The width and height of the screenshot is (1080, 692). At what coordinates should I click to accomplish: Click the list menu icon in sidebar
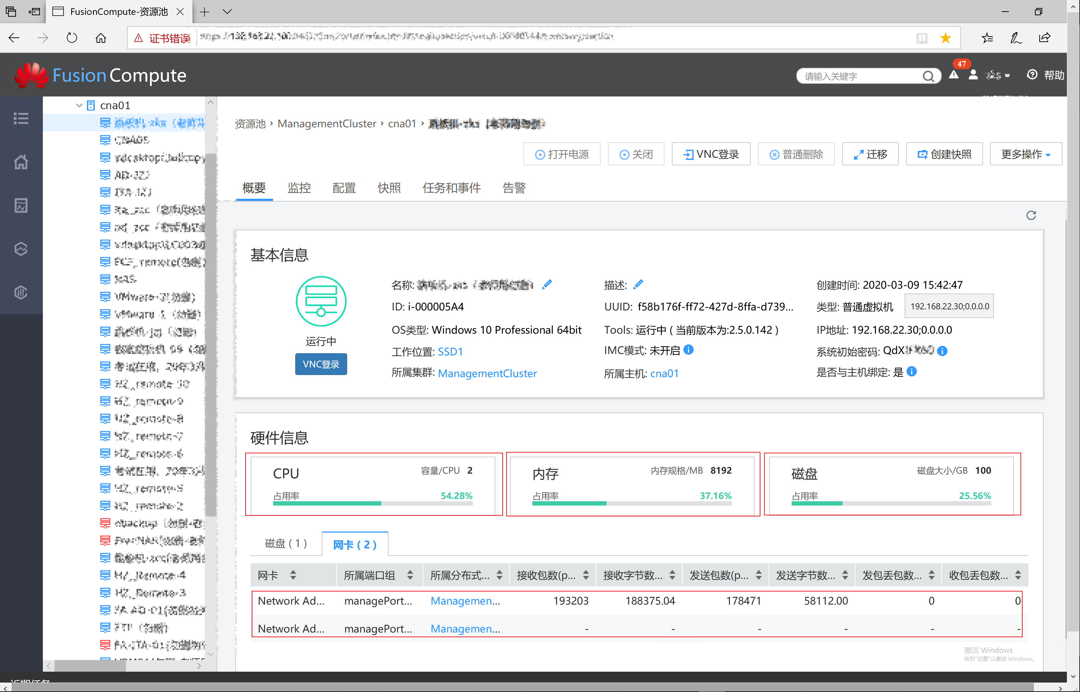[21, 118]
